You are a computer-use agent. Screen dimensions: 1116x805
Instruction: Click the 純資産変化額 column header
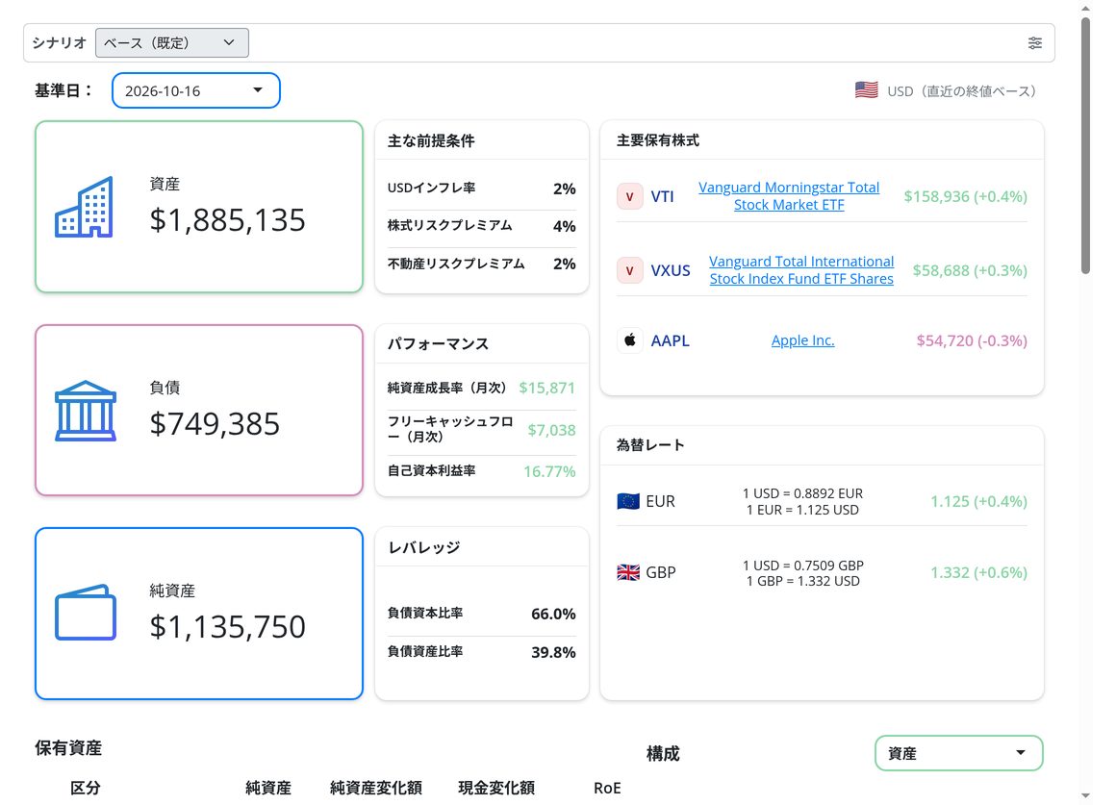376,788
